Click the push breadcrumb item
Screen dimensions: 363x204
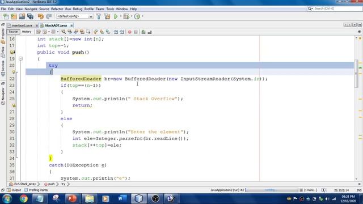point(49,184)
